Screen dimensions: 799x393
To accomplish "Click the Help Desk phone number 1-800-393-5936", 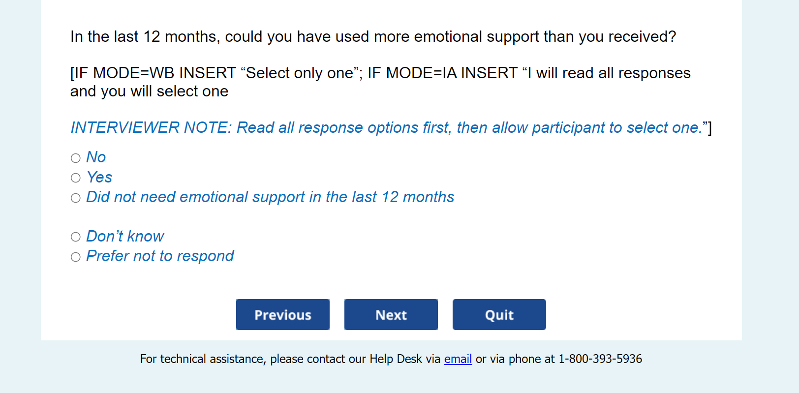I will (x=600, y=359).
